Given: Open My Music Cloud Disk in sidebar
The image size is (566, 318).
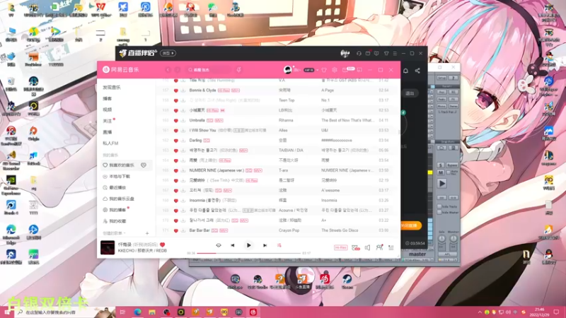Looking at the screenshot, I should (x=118, y=199).
